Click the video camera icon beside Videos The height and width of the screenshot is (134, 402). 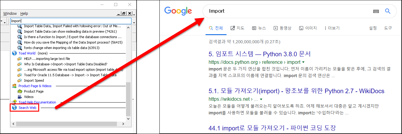click(20, 97)
